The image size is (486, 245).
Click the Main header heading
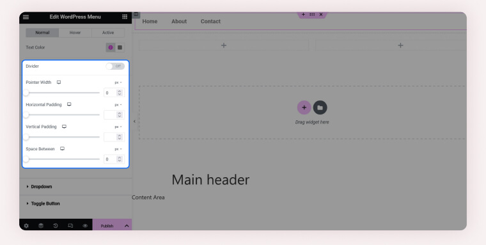(210, 180)
